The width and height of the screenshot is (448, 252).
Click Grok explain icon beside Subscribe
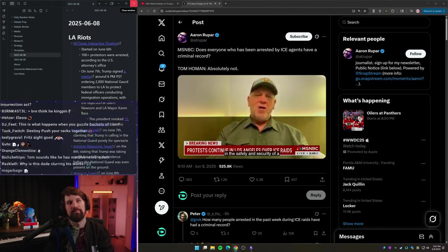tap(317, 36)
